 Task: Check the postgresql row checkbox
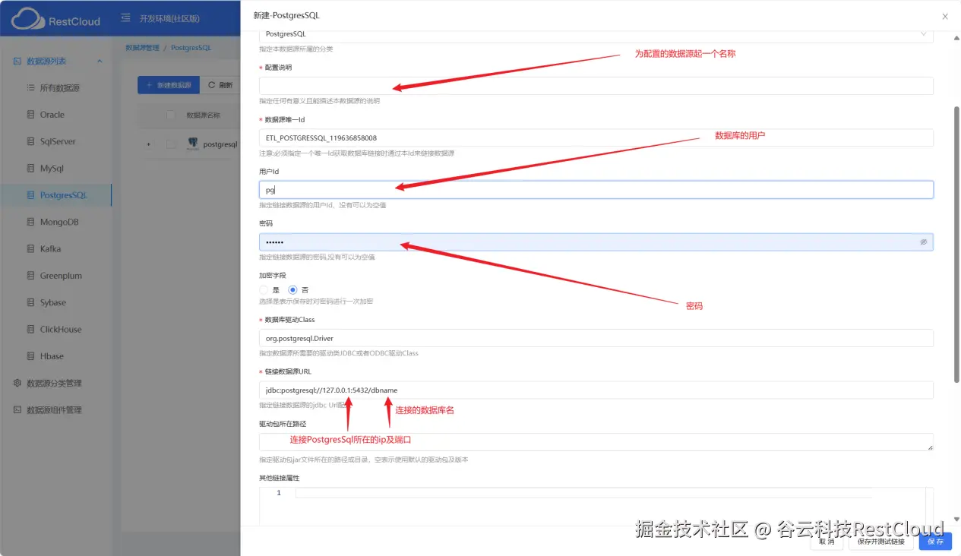pyautogui.click(x=171, y=144)
